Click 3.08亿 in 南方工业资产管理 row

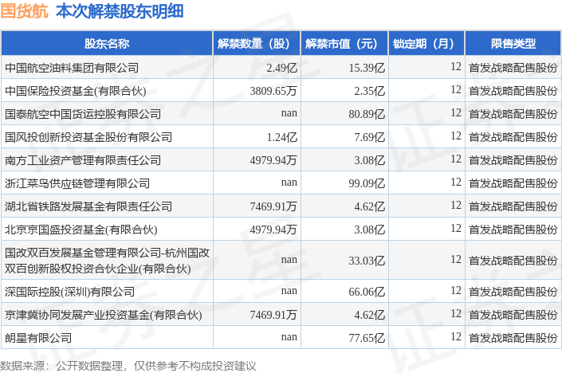point(370,160)
